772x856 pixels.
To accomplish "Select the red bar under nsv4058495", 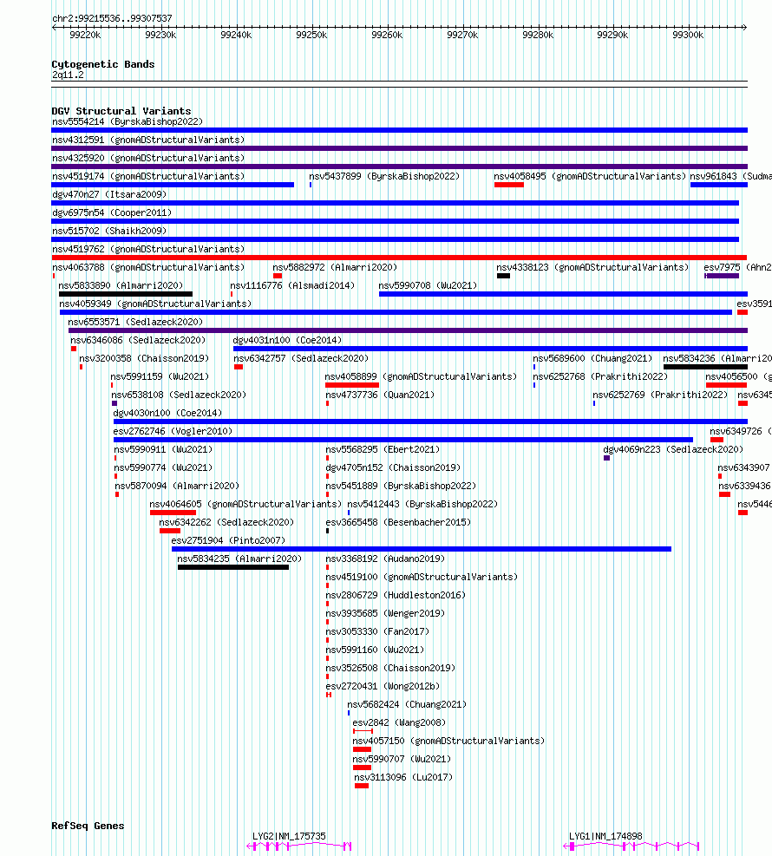I will 509,185.
